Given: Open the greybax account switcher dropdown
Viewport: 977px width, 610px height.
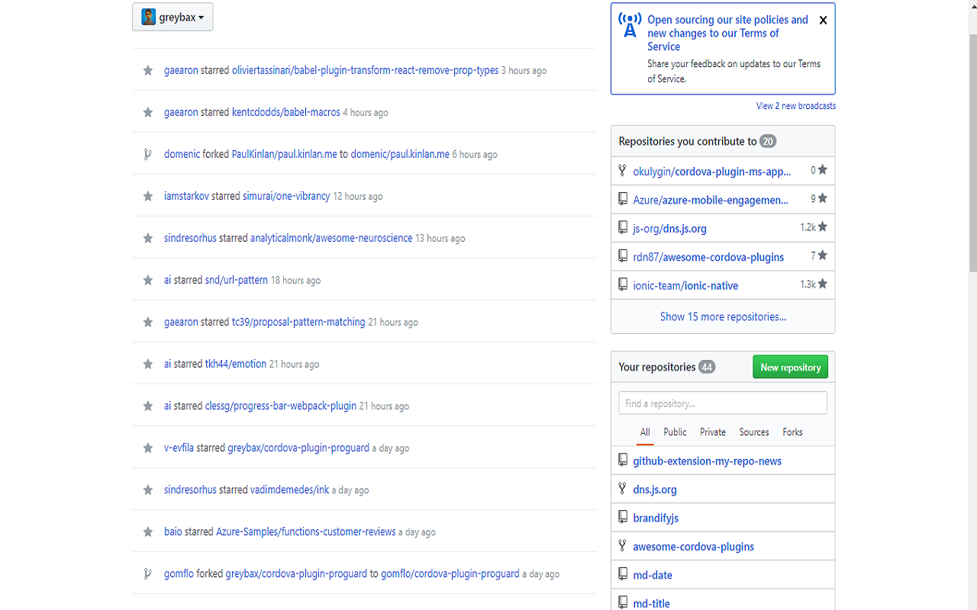Looking at the screenshot, I should point(173,16).
